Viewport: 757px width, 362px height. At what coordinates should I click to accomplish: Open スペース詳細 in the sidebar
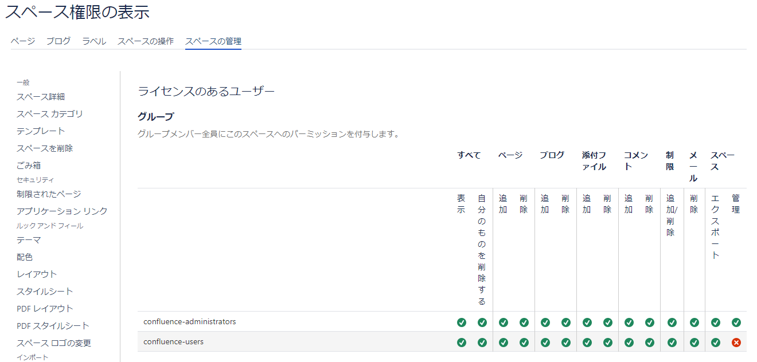pos(41,97)
